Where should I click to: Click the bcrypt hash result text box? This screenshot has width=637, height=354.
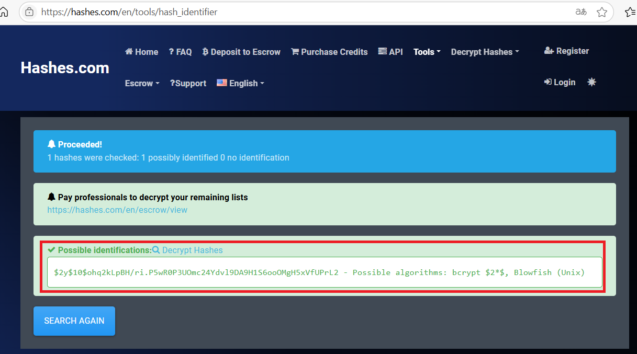[x=325, y=272]
